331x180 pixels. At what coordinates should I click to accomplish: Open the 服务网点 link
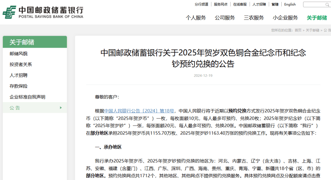click(221, 4)
